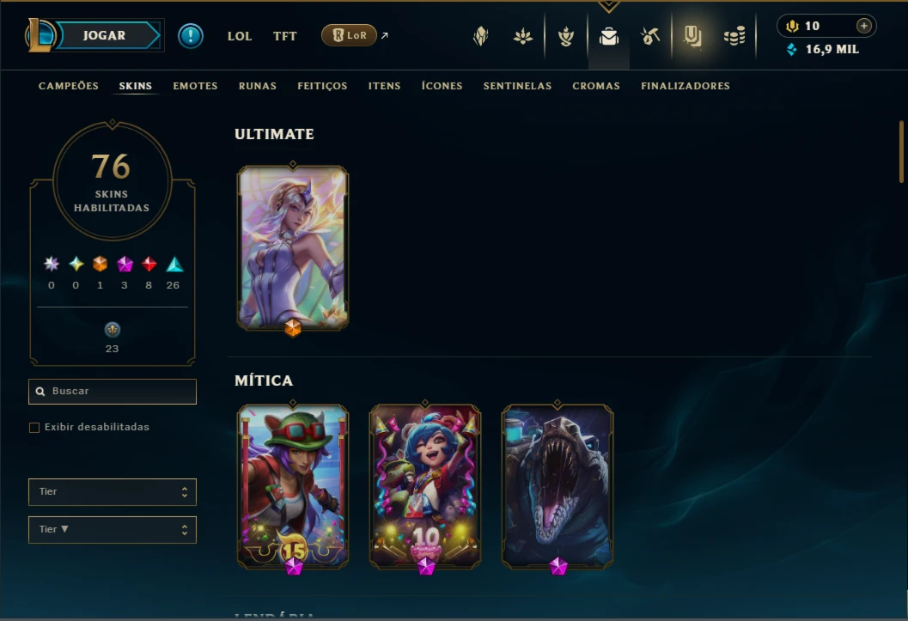Viewport: 908px width, 621px height.
Task: Open the League of Legends logo home
Action: coord(40,35)
